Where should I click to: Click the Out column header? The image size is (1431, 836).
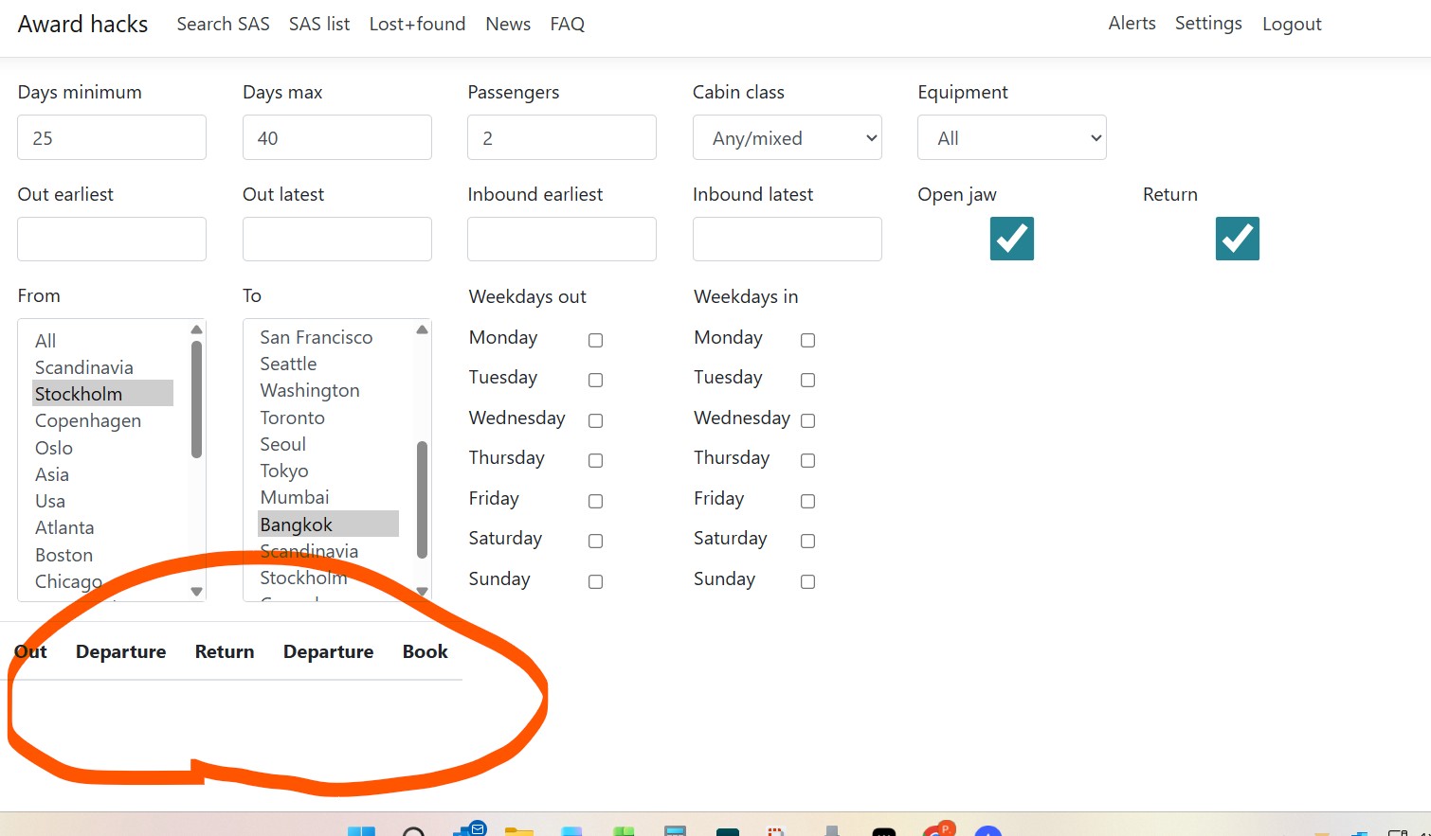point(30,651)
